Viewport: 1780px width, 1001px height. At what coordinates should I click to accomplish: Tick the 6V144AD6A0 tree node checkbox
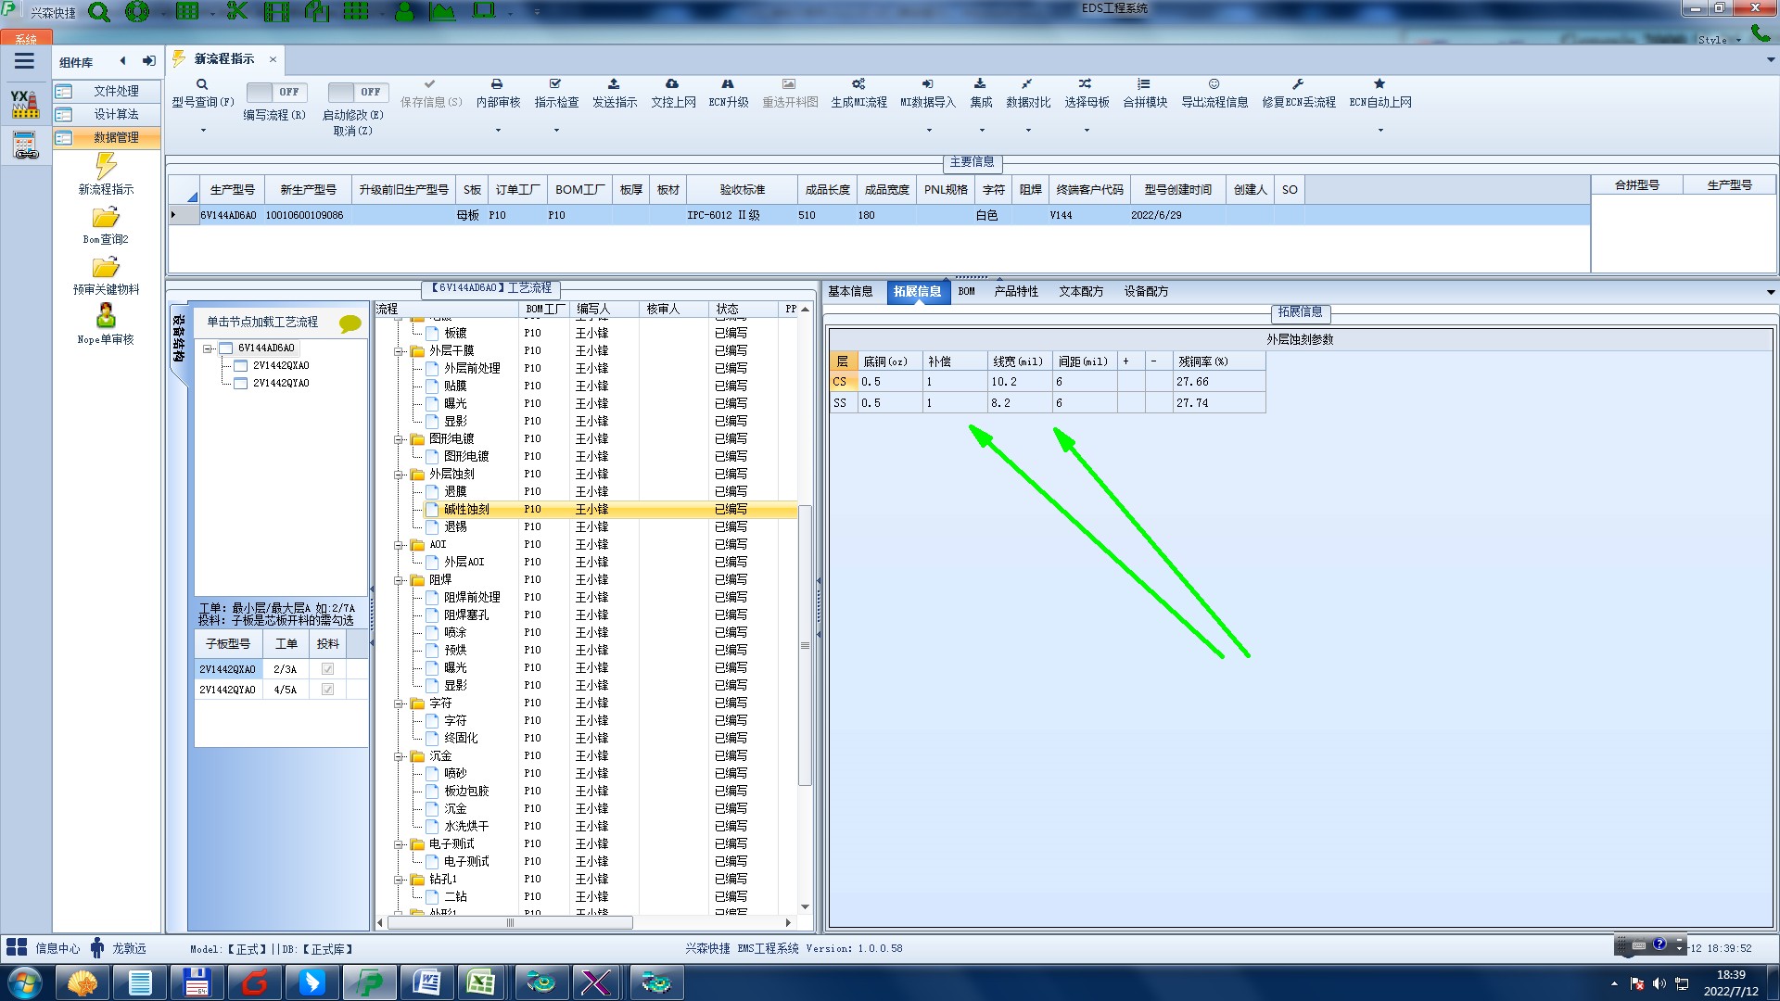click(x=225, y=348)
